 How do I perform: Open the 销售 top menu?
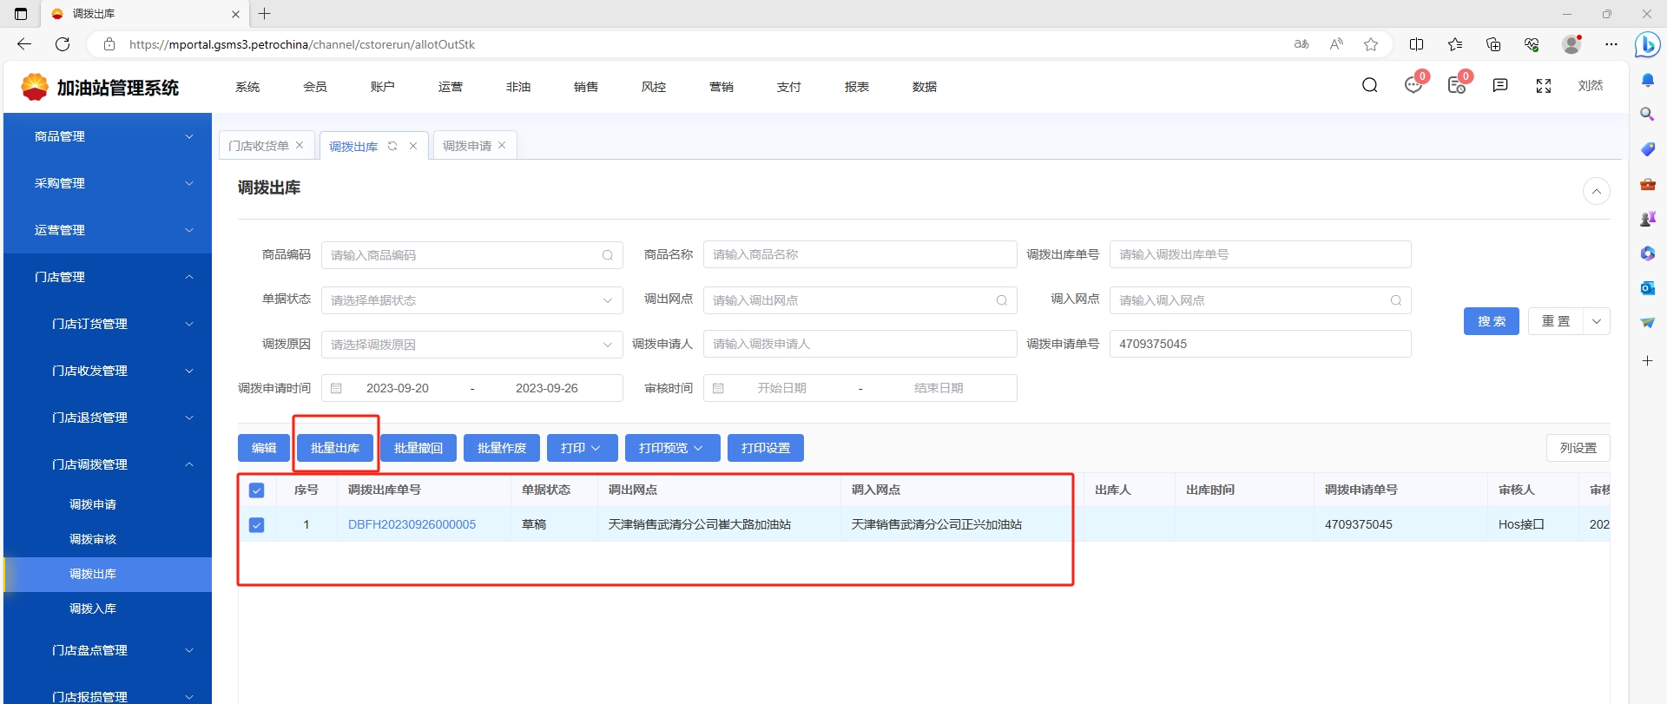[x=586, y=87]
